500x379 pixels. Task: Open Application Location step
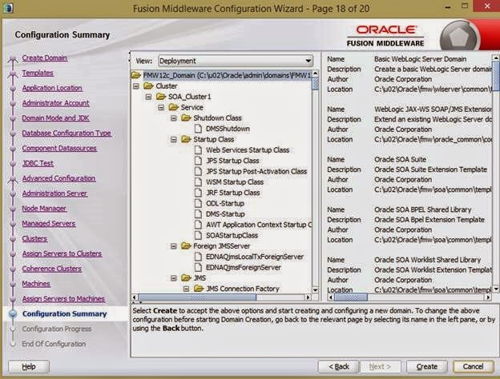(x=52, y=88)
